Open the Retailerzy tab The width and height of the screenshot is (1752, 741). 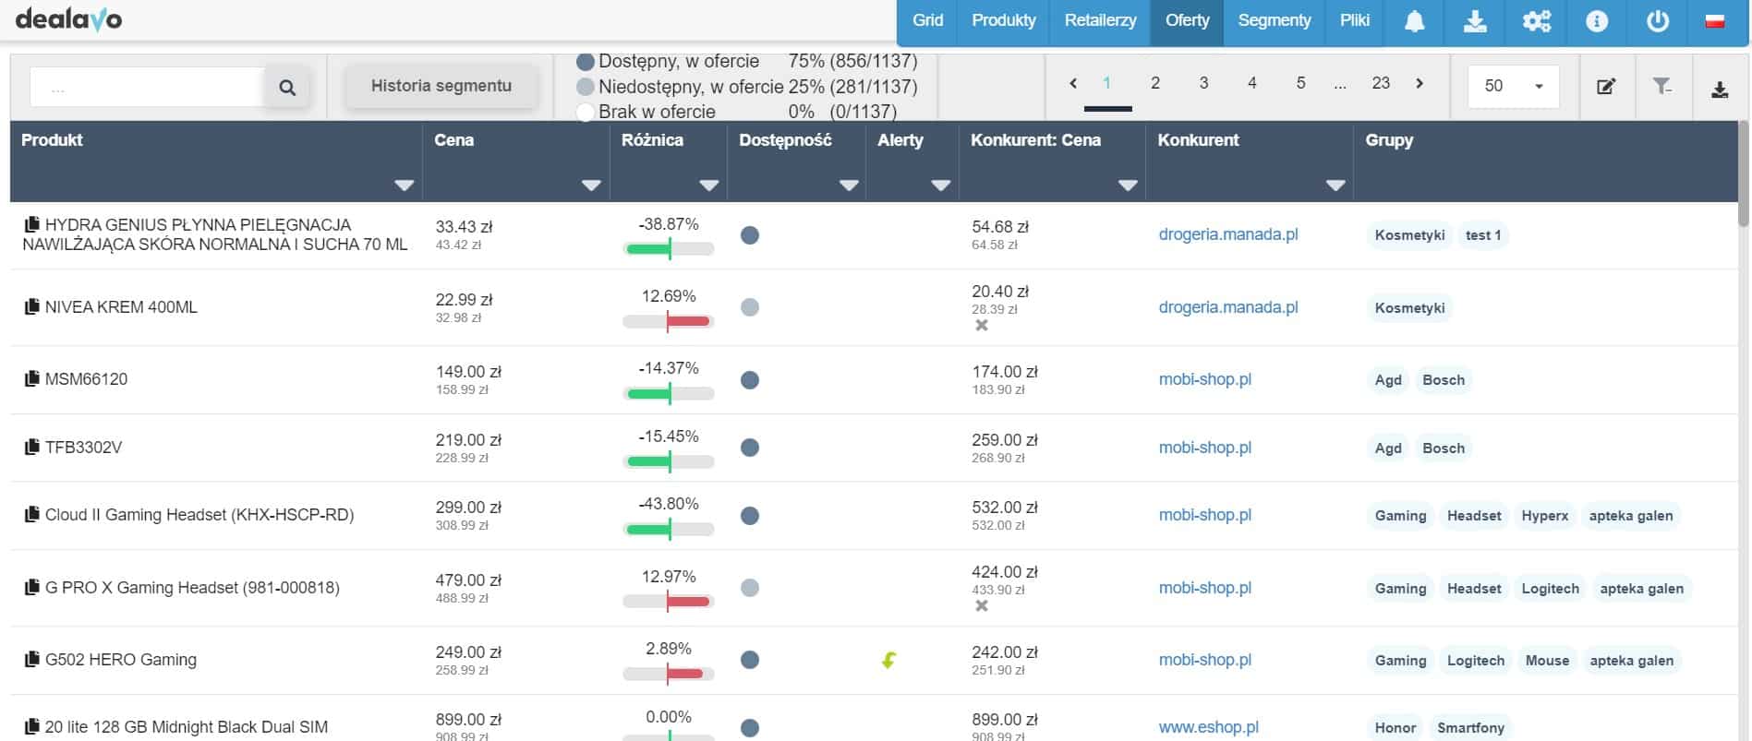coord(1100,20)
